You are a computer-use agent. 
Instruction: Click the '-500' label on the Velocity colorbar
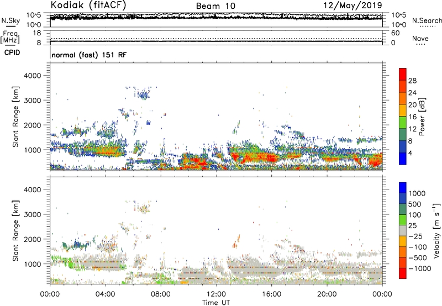click(x=418, y=258)
